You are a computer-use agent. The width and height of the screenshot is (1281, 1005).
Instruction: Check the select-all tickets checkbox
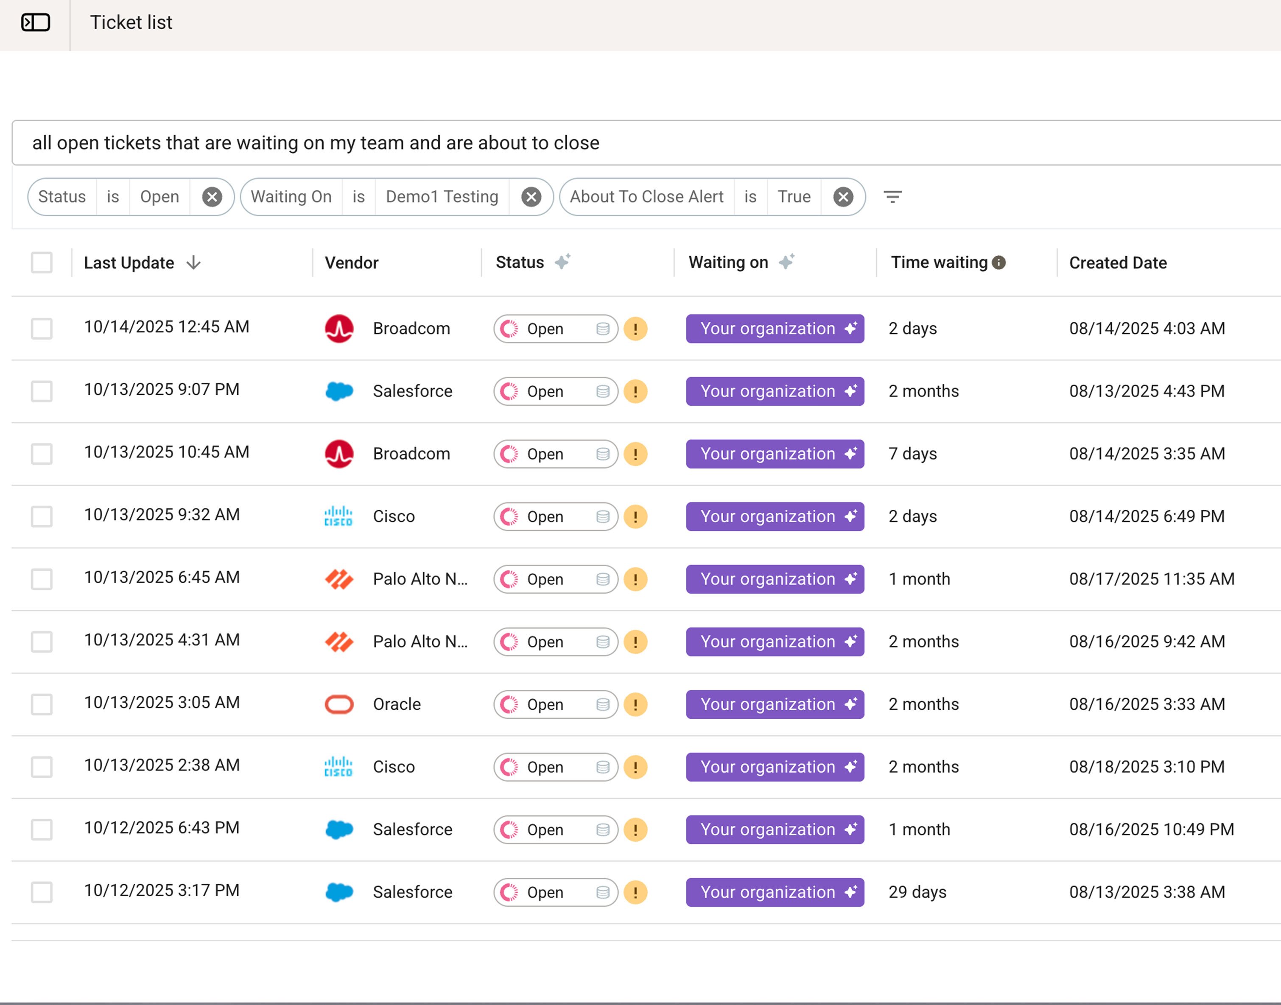click(x=42, y=262)
